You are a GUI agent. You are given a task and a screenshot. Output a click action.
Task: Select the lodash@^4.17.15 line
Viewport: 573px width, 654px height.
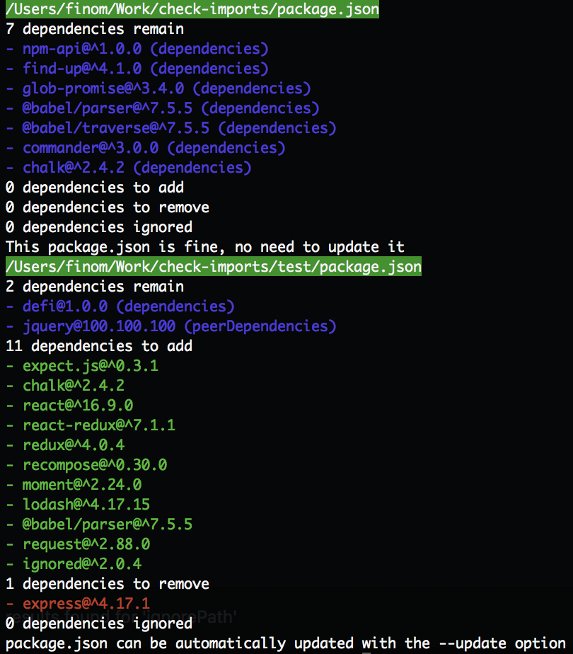[78, 505]
